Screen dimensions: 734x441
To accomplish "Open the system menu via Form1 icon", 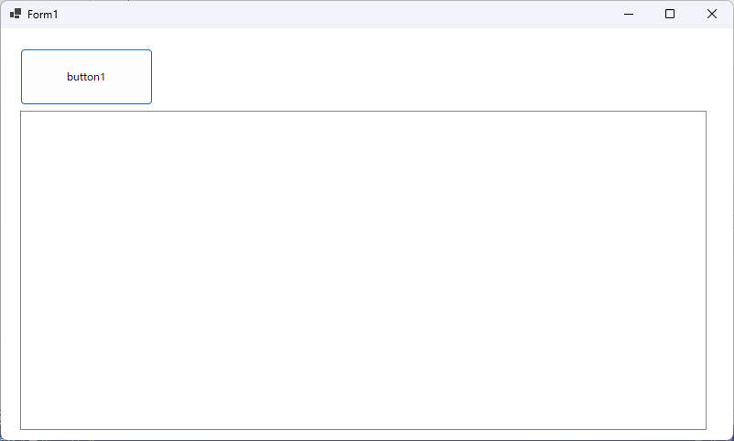I will click(16, 14).
